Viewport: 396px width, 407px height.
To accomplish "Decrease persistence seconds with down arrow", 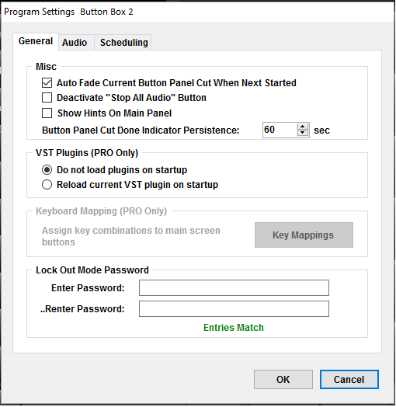I will pyautogui.click(x=302, y=133).
